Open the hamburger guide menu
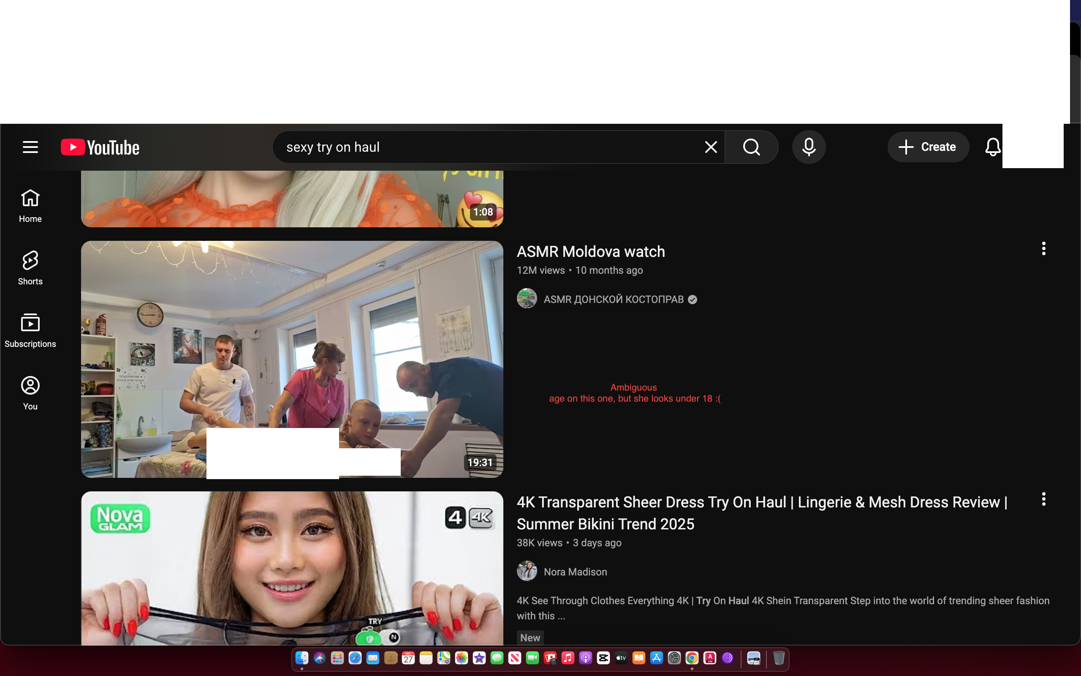1081x676 pixels. coord(30,147)
